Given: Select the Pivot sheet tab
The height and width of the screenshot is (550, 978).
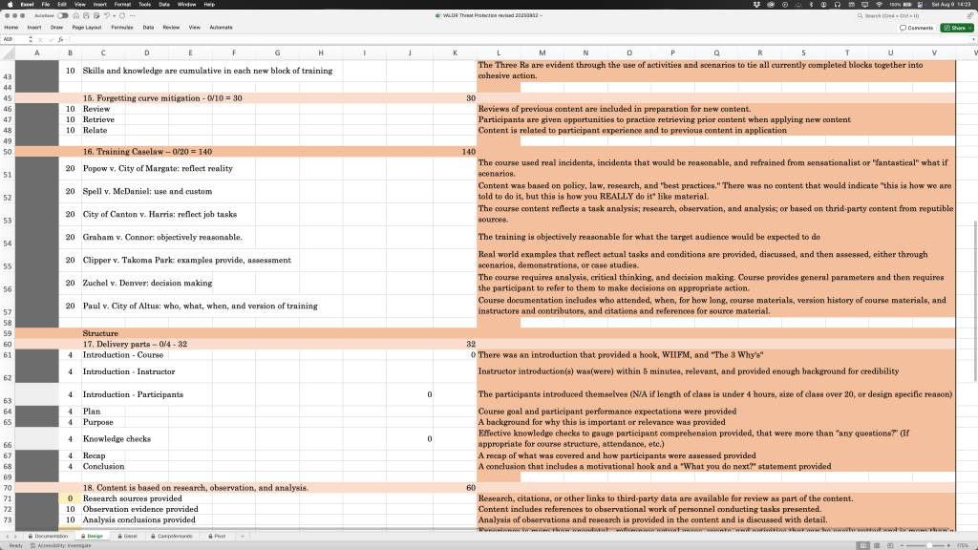Looking at the screenshot, I should 217,536.
